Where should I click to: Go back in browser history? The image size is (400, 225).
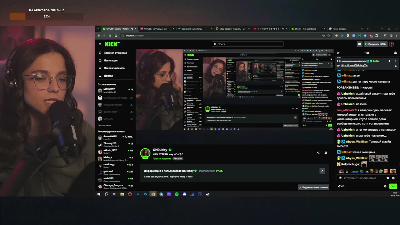pos(99,36)
